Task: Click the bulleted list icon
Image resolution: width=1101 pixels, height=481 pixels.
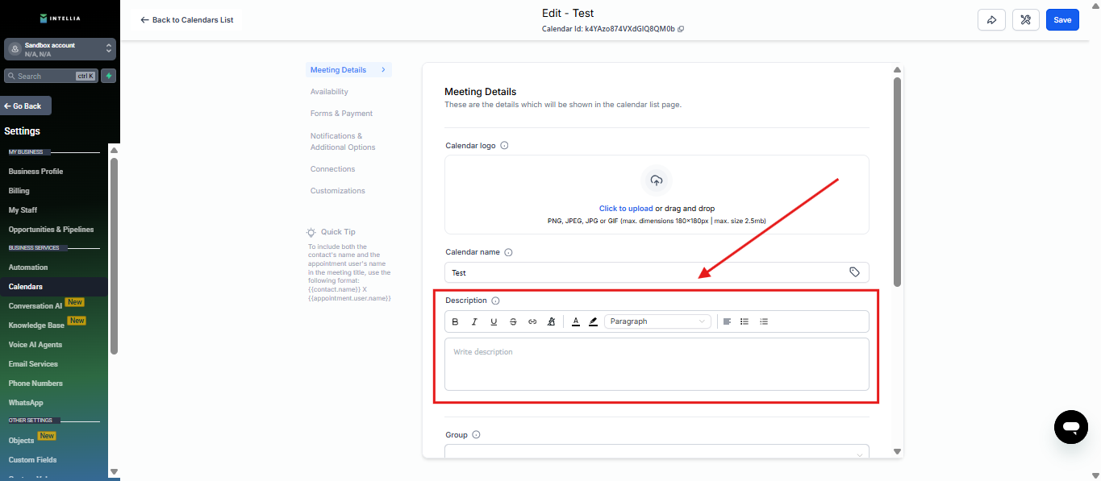Action: pos(744,321)
